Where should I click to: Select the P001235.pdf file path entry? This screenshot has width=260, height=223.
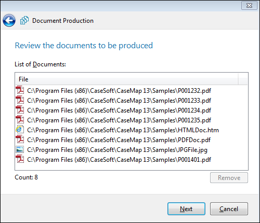click(x=119, y=120)
